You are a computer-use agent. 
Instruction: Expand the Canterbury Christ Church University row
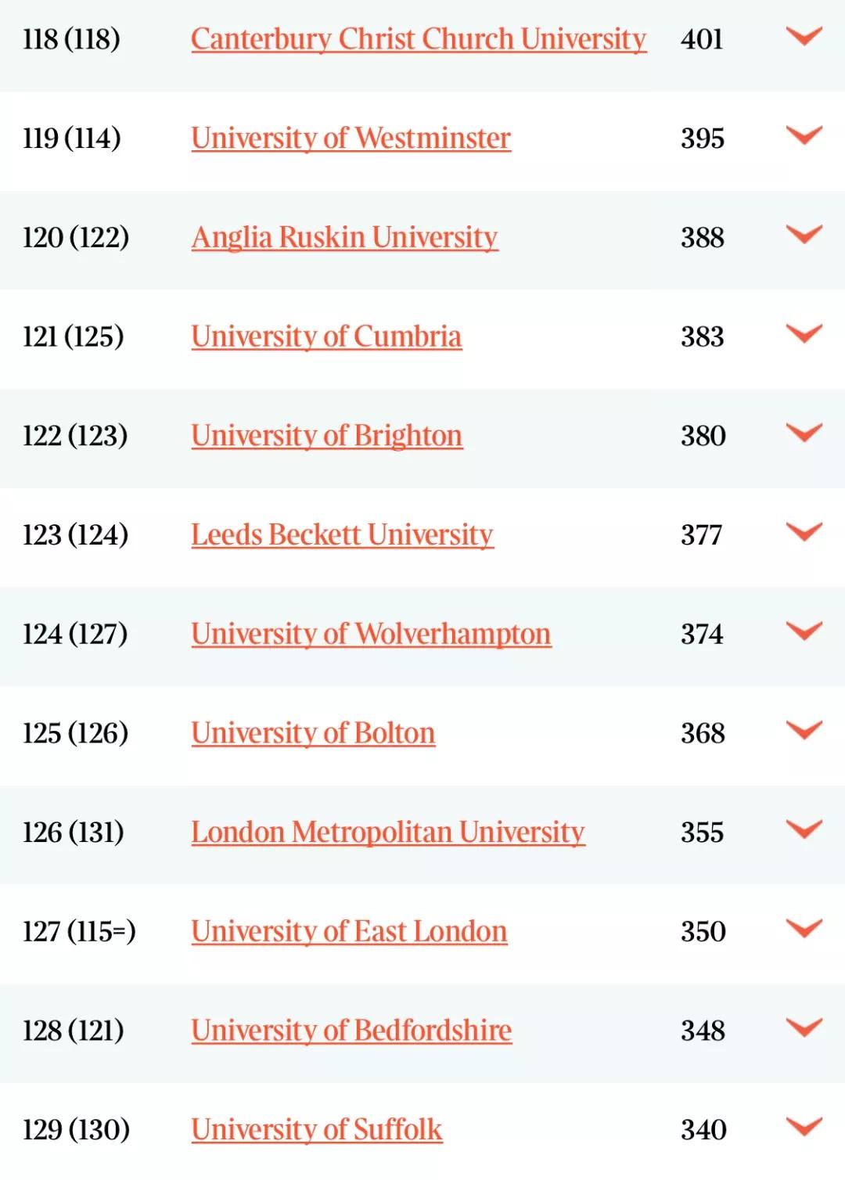(x=804, y=37)
